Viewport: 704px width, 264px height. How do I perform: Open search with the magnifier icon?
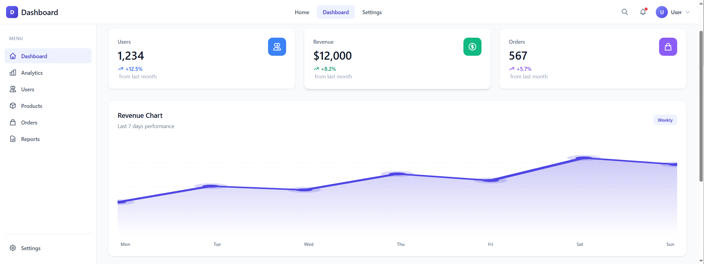(x=625, y=12)
